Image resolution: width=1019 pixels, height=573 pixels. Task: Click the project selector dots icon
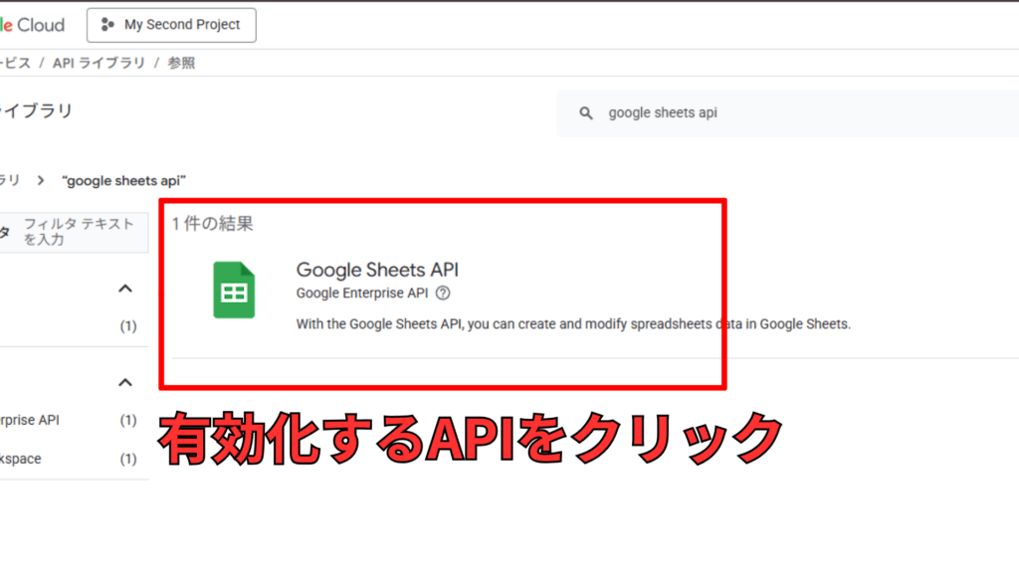107,25
